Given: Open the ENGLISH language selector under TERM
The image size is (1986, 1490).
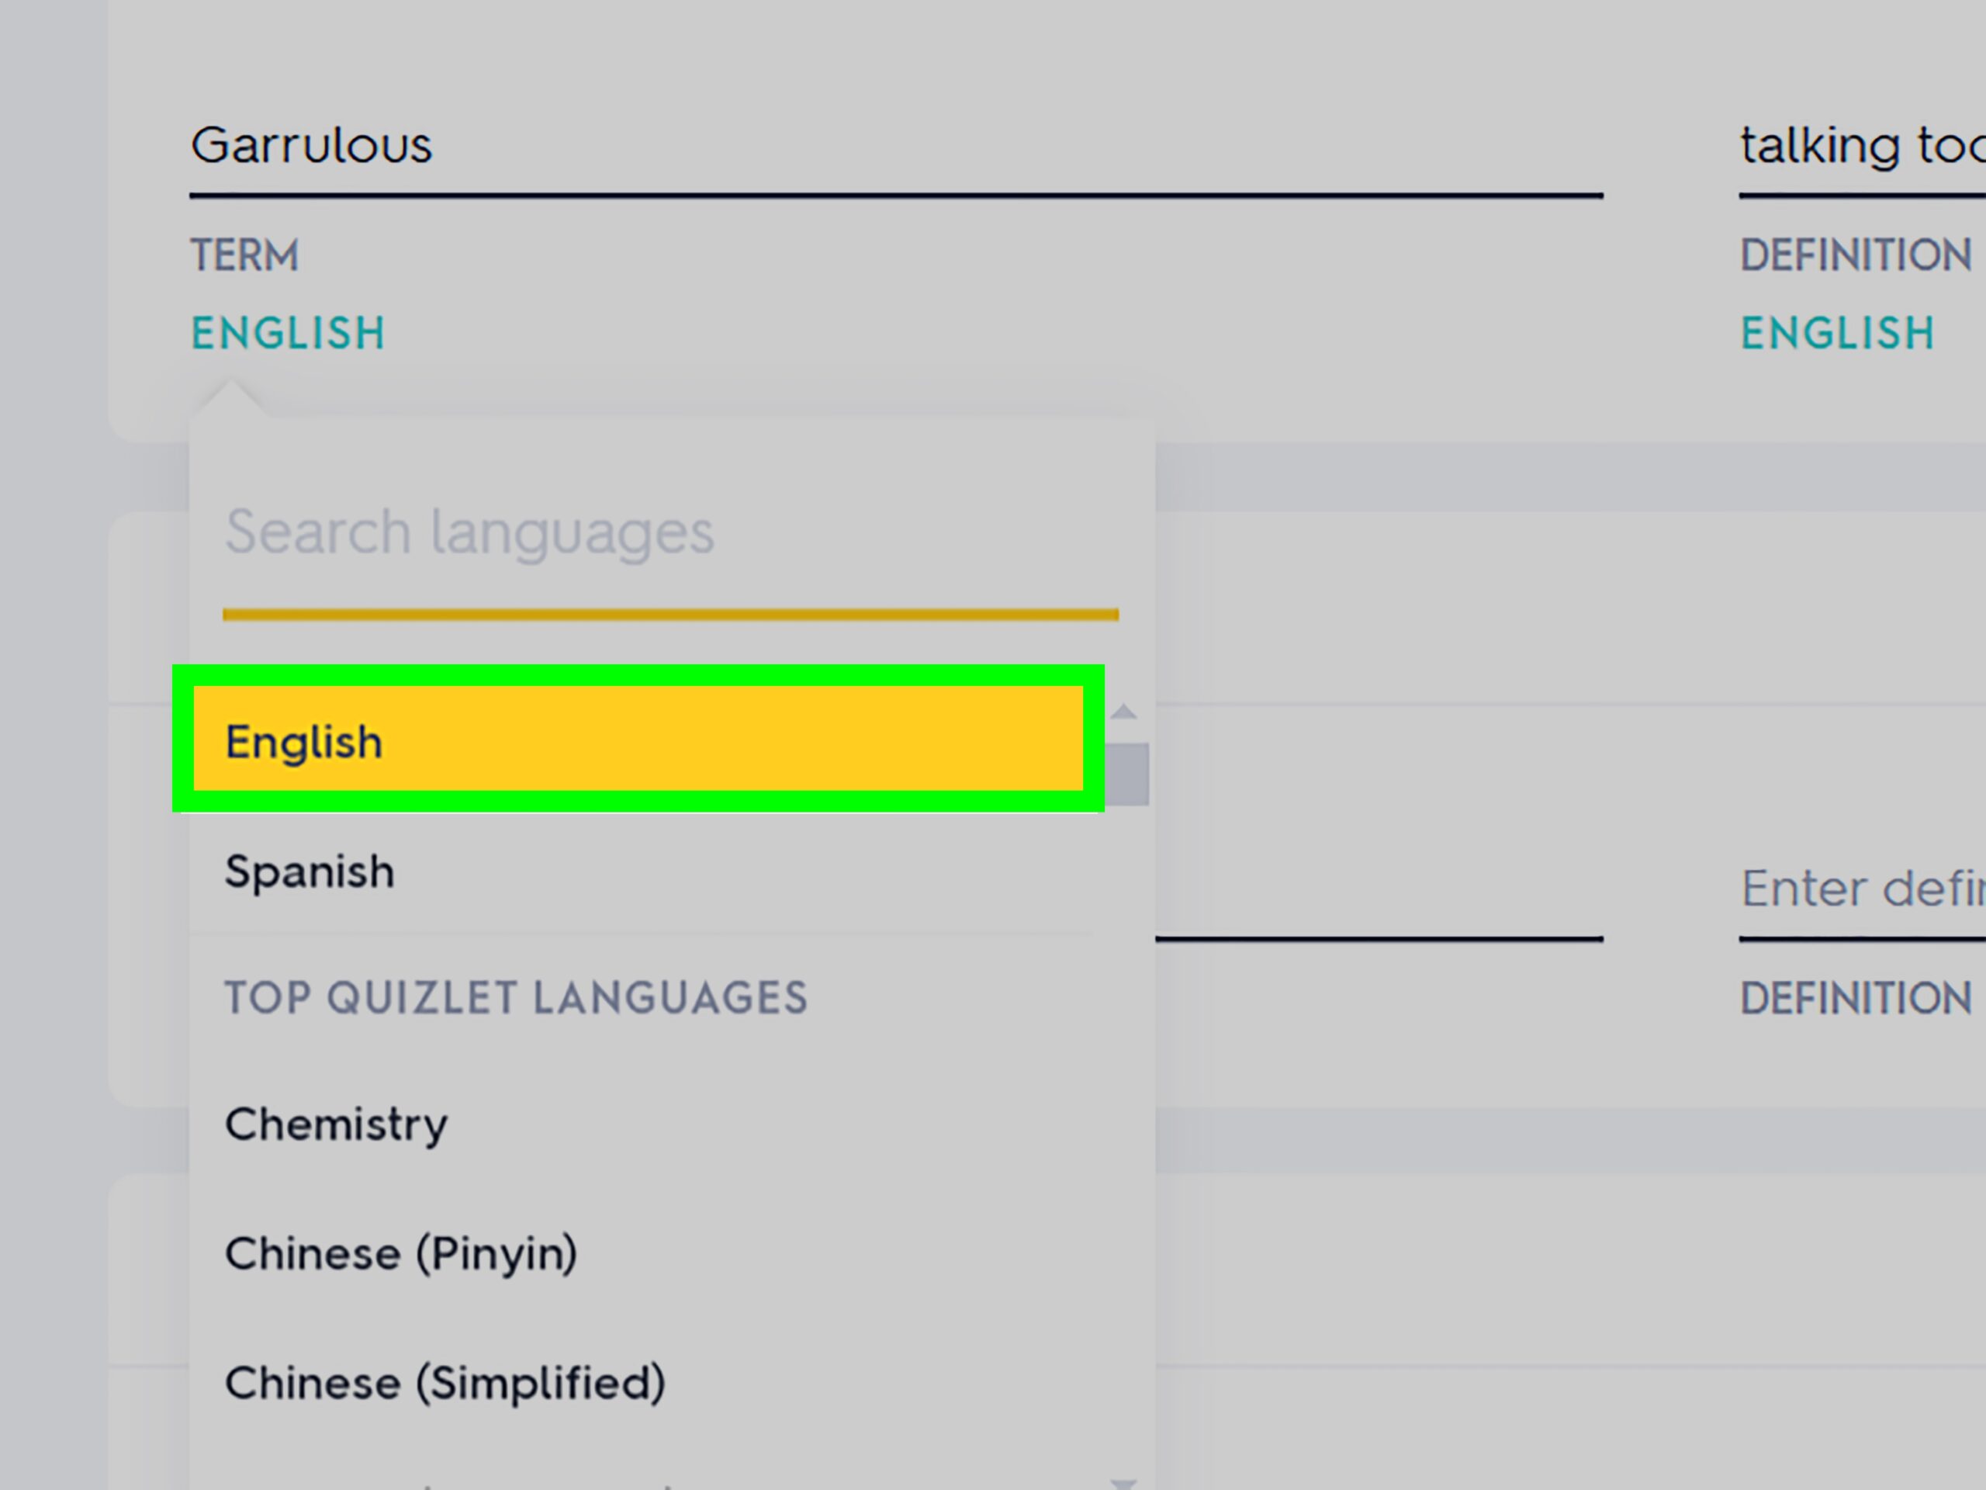Looking at the screenshot, I should click(286, 333).
